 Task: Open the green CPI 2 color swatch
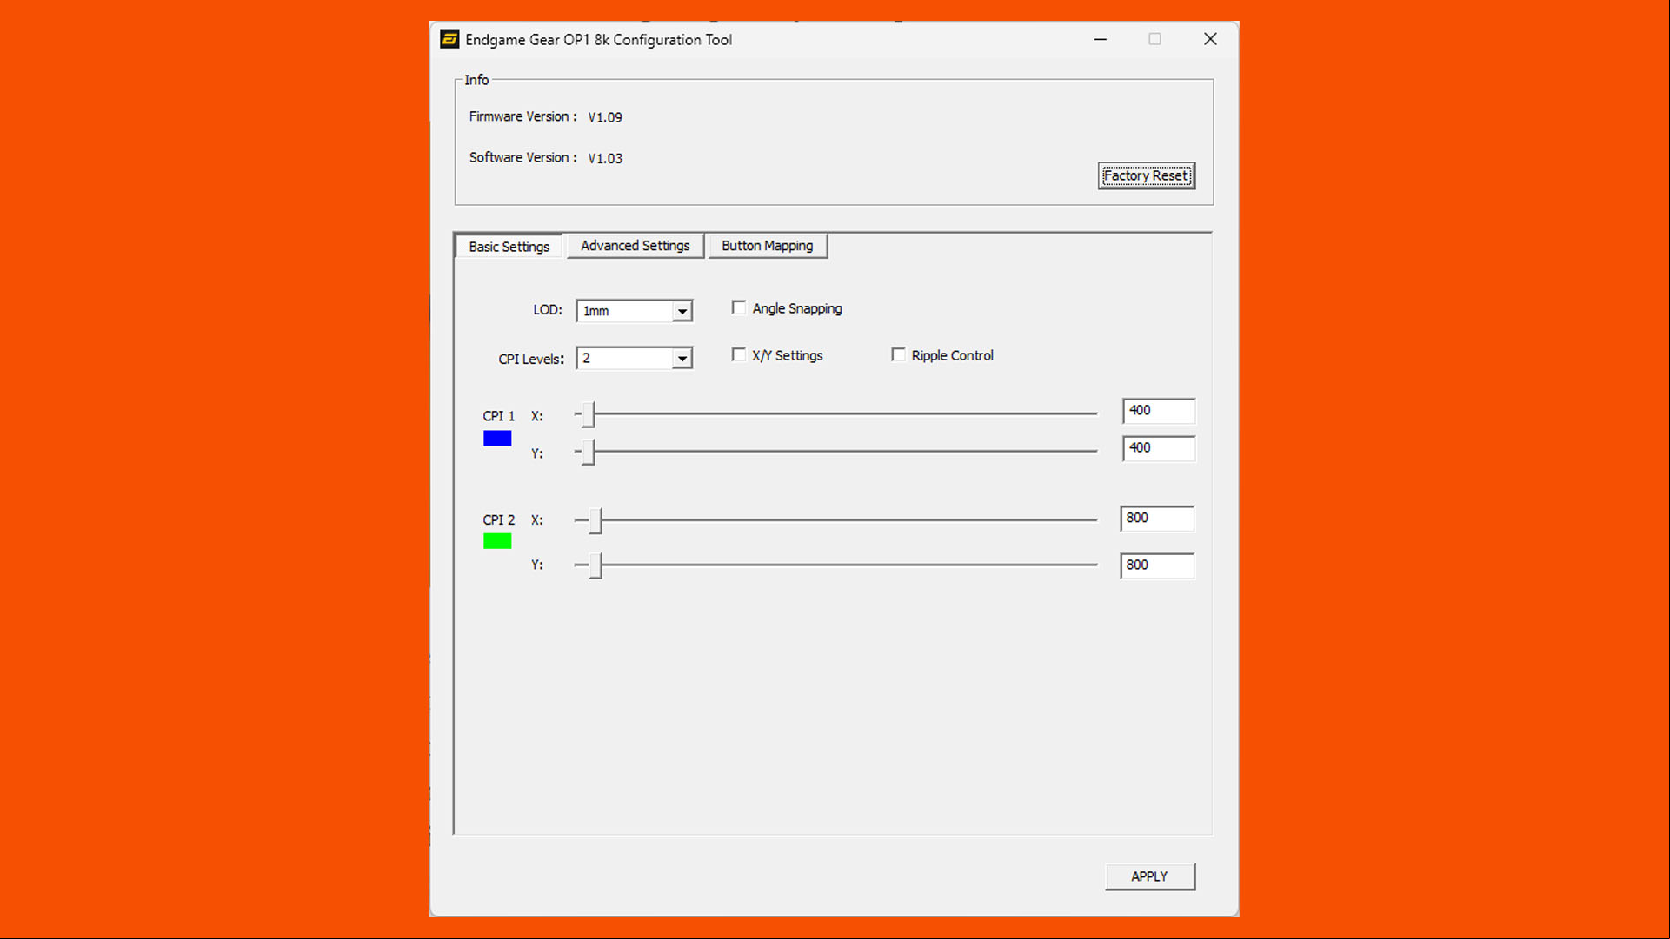coord(497,541)
